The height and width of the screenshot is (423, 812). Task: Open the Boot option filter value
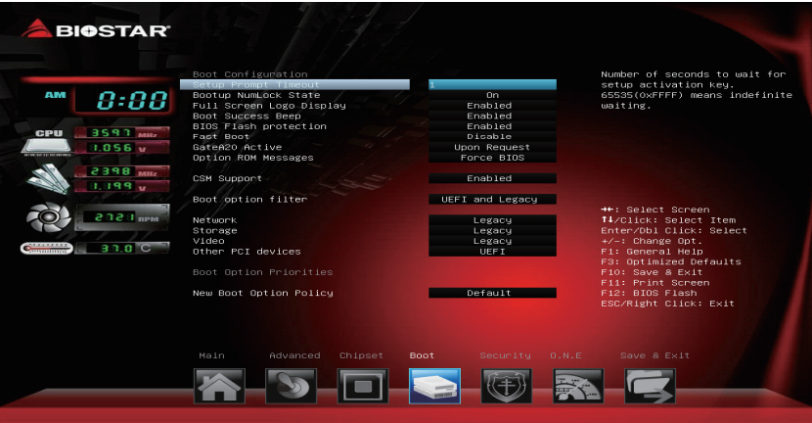coord(492,199)
